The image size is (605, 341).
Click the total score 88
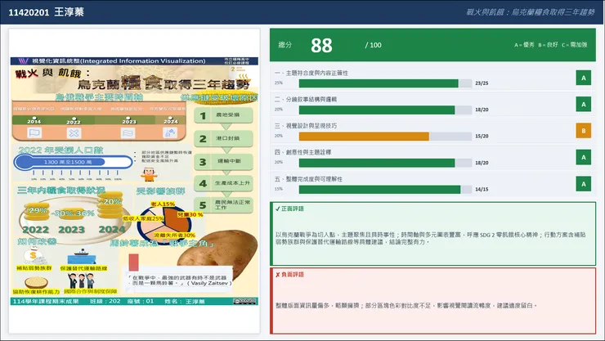(x=321, y=46)
